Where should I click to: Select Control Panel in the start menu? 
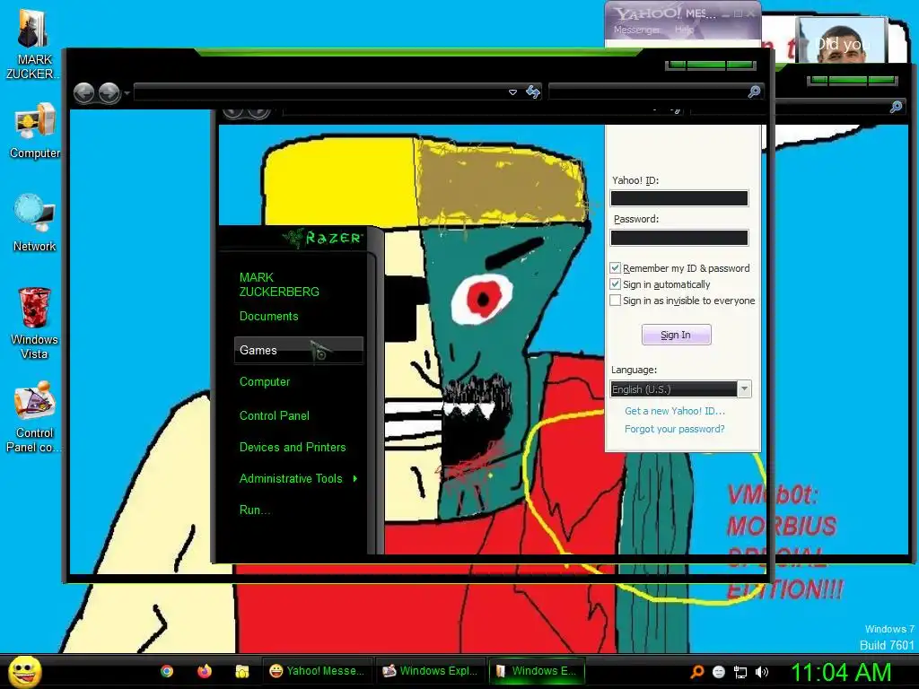coord(275,416)
